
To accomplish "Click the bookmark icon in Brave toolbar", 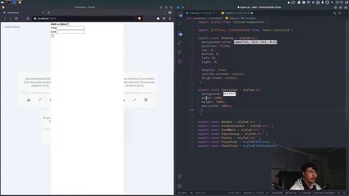I will 28,19.
